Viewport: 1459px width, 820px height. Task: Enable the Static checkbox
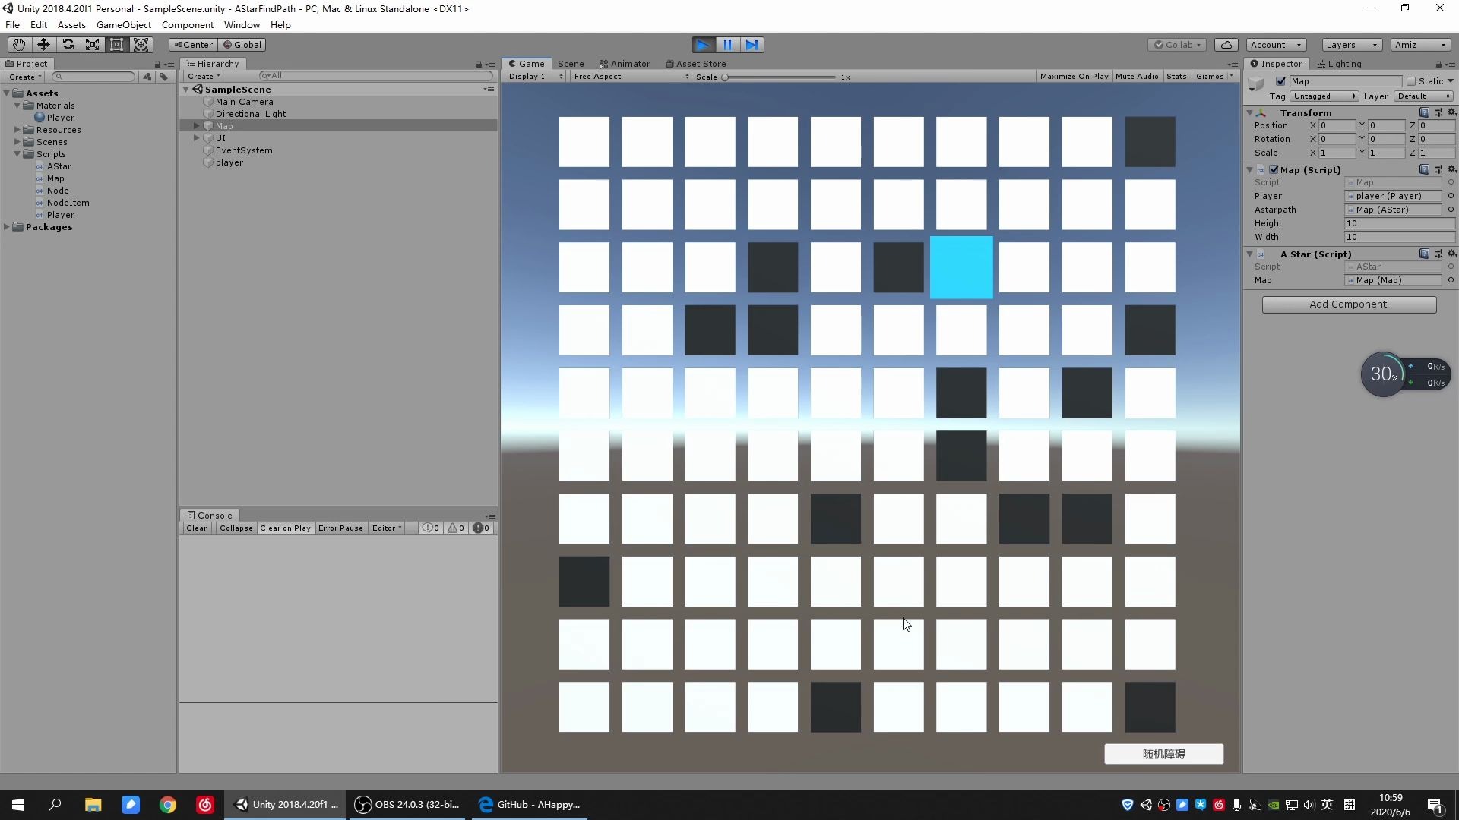[x=1411, y=81]
